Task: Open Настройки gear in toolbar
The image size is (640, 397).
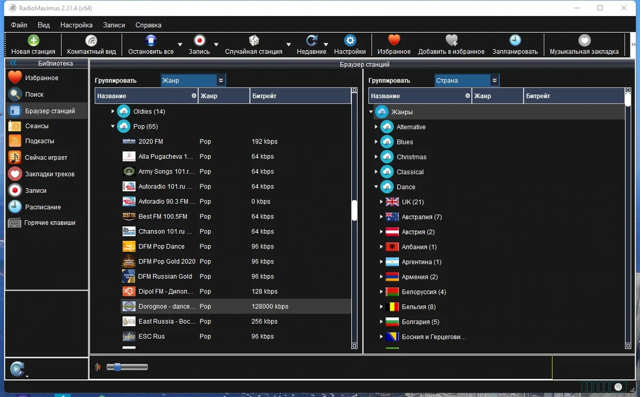Action: click(x=350, y=40)
